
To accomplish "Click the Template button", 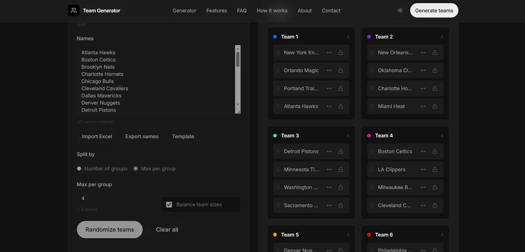I will pos(183,136).
